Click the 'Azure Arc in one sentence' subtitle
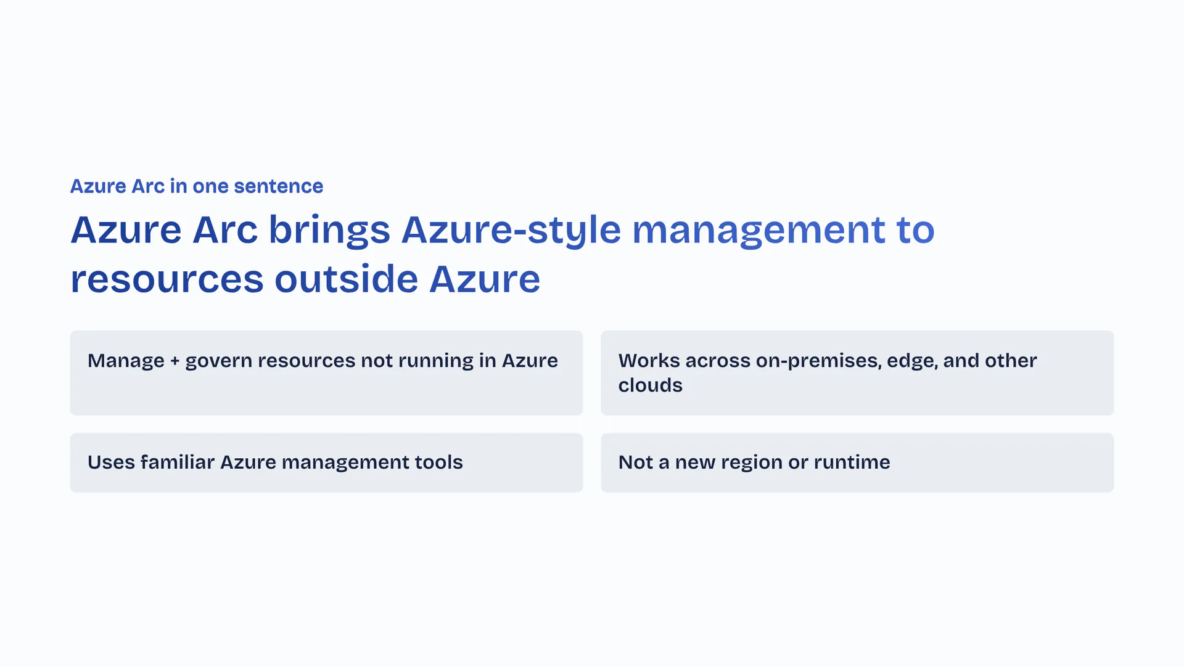 196,186
